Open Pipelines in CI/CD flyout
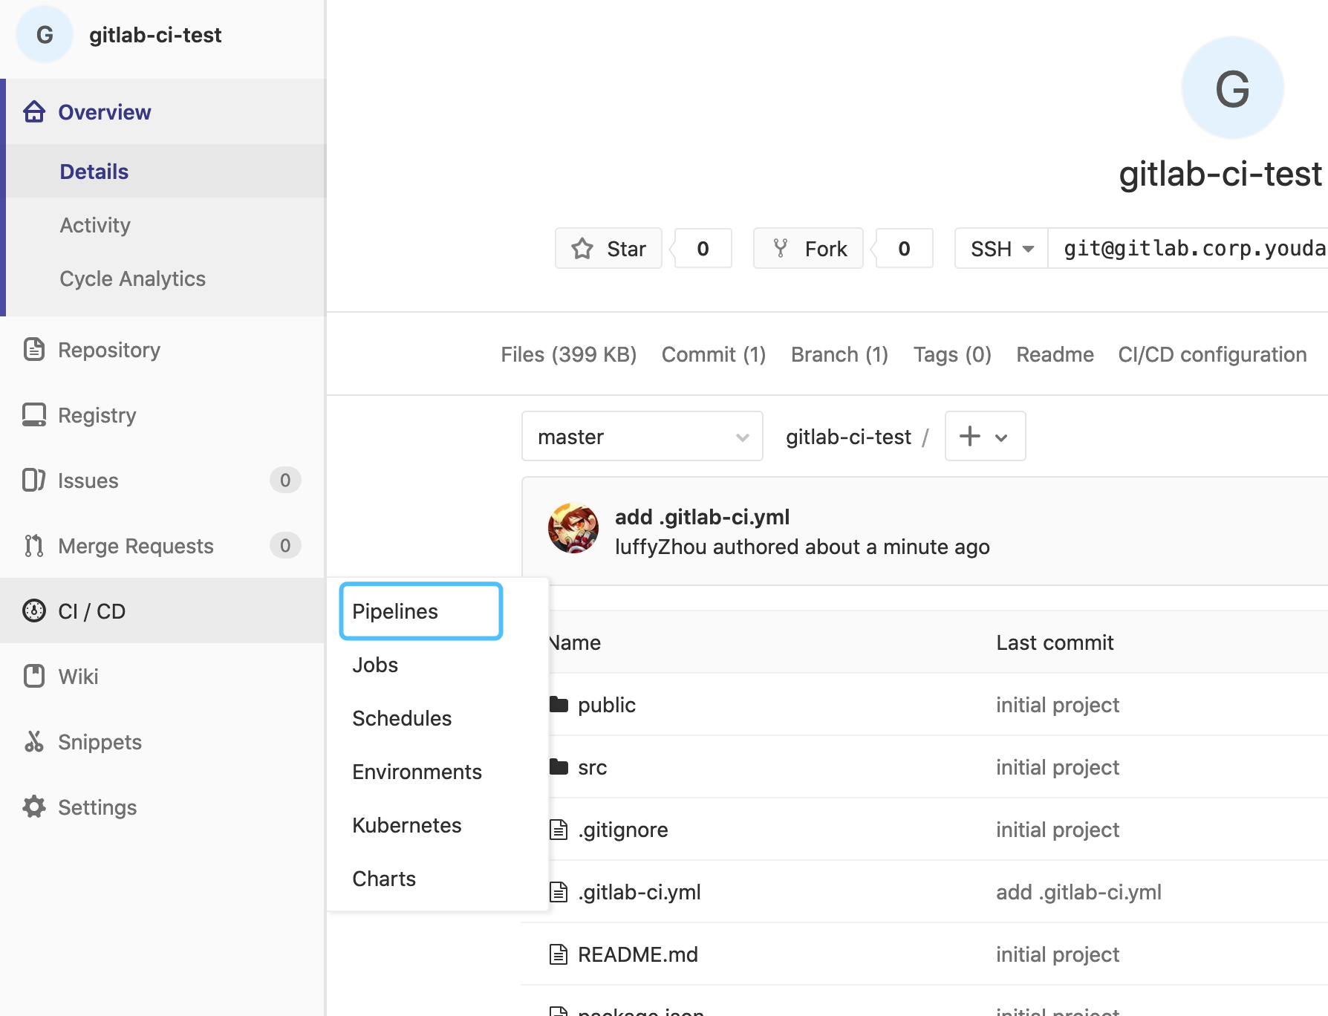 click(421, 611)
